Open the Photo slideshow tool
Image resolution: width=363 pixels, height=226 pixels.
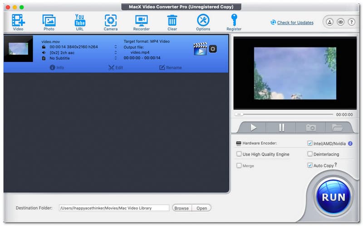[49, 21]
